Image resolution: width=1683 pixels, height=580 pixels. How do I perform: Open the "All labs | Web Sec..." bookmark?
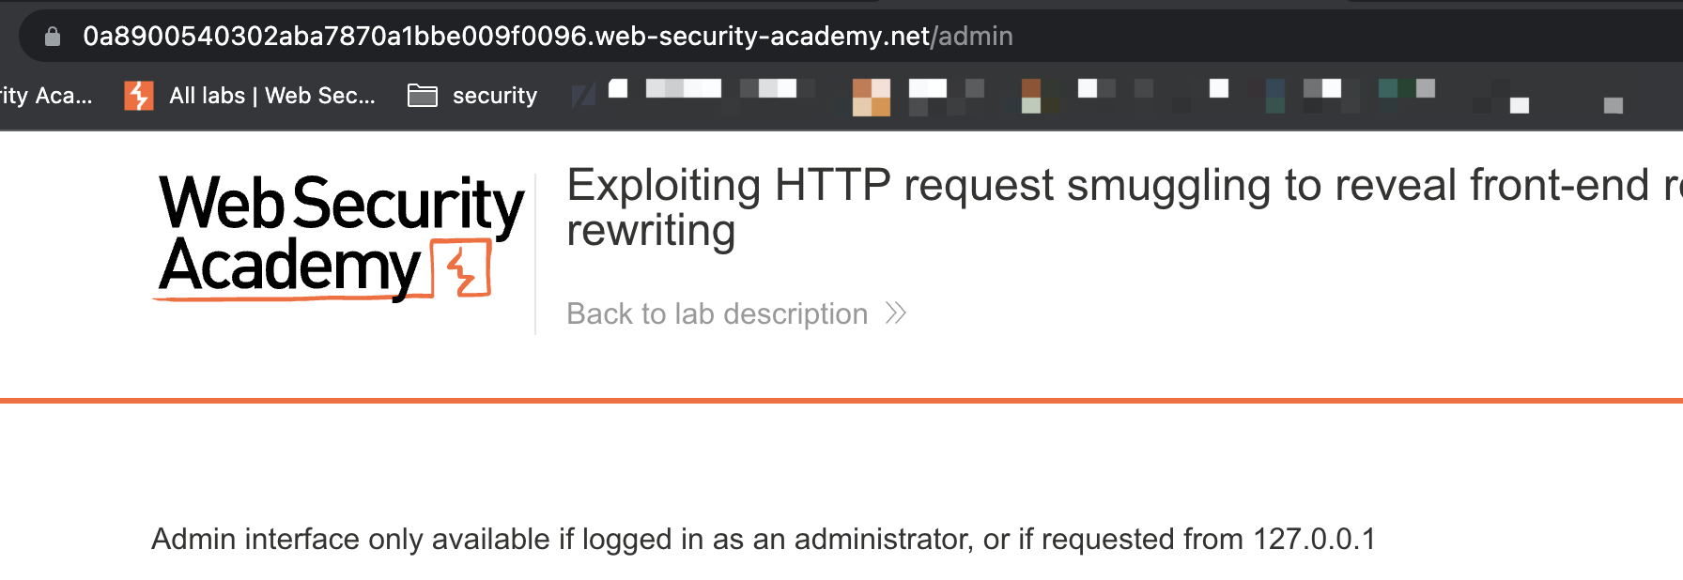click(x=271, y=96)
